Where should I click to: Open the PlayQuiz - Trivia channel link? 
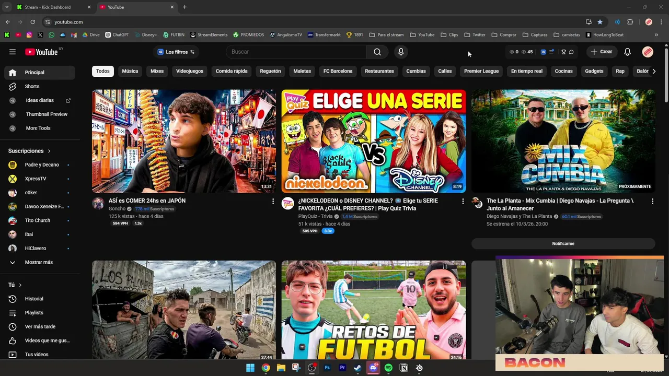pyautogui.click(x=315, y=216)
